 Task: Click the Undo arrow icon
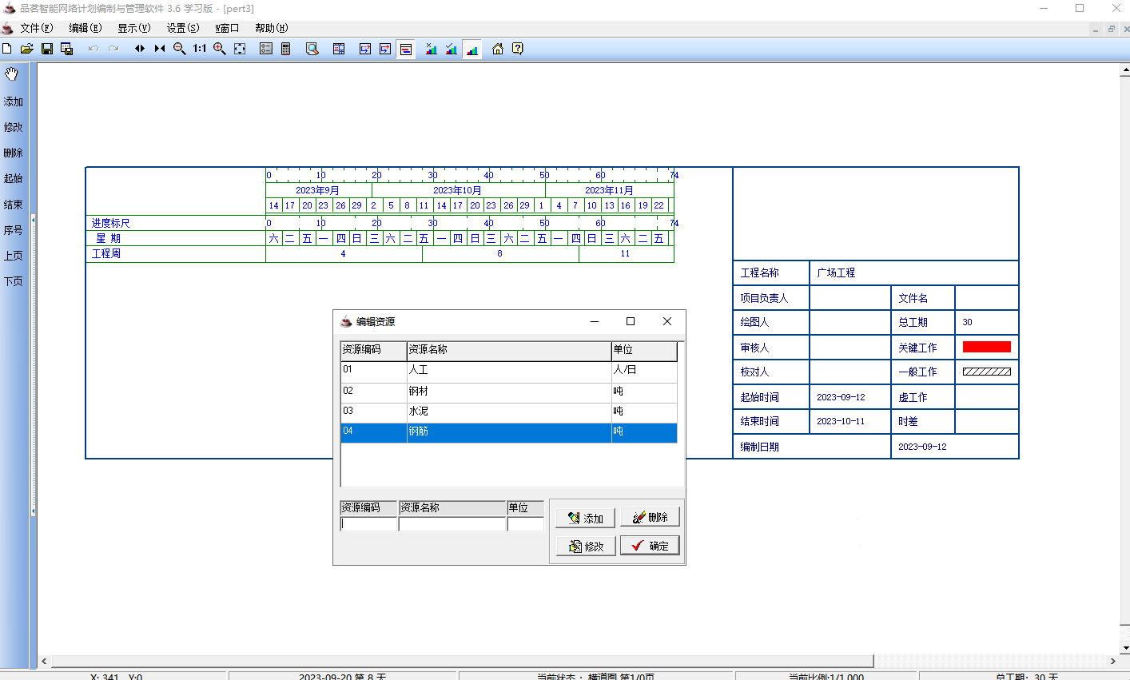click(93, 49)
